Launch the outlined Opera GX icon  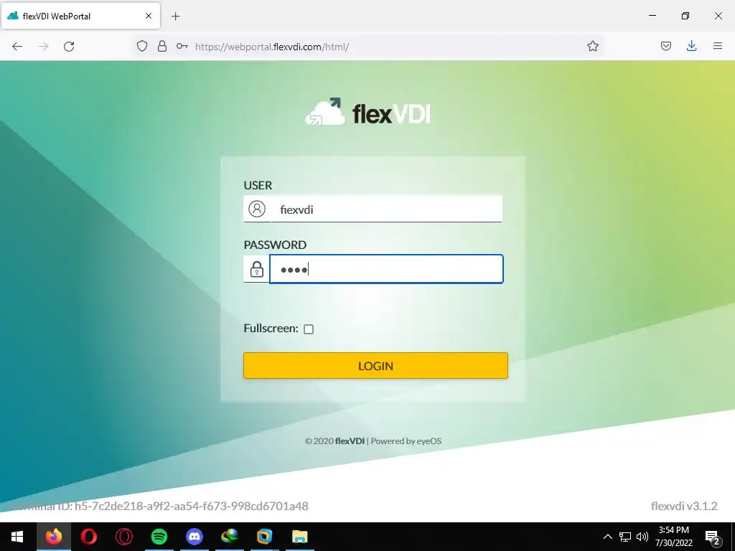pos(123,537)
